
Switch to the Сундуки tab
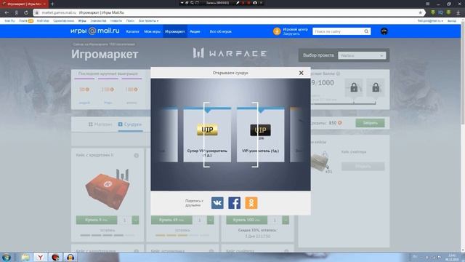tap(130, 124)
